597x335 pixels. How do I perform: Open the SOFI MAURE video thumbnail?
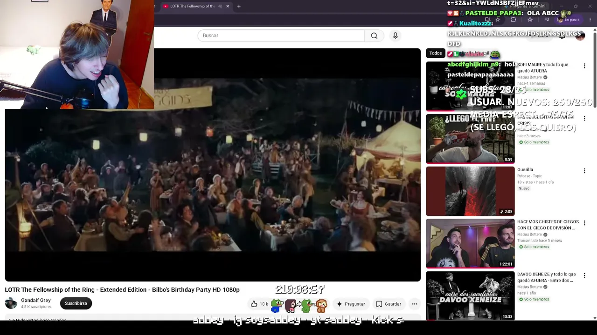470,86
